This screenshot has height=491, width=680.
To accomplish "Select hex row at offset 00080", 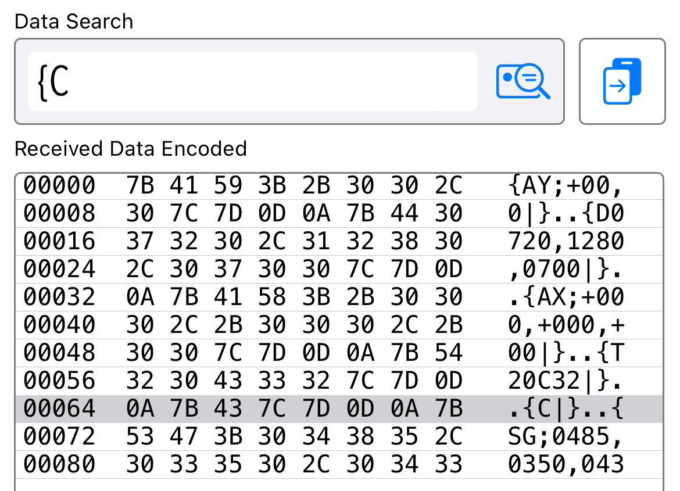I will [339, 464].
